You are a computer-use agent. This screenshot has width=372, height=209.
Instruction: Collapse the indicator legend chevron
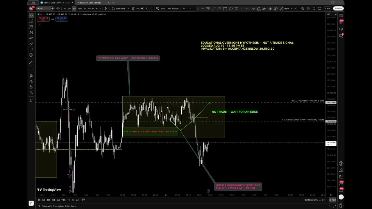click(x=39, y=24)
